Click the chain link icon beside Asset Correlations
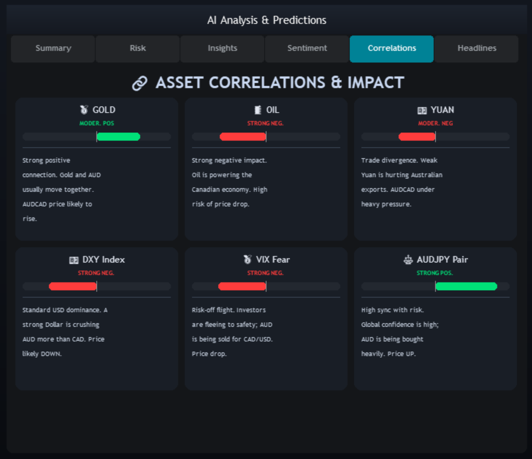Screen dimensions: 532x459 tap(139, 83)
